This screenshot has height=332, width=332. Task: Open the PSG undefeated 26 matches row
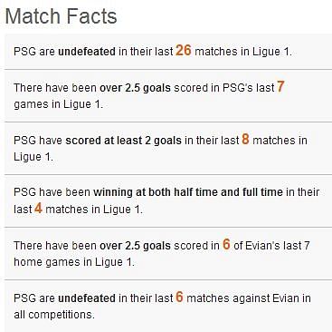point(168,52)
